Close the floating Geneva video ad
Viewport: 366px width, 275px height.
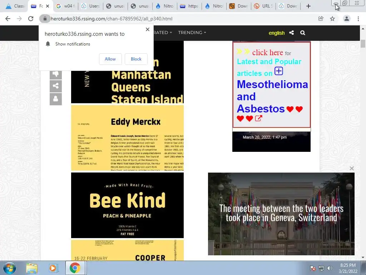352,168
